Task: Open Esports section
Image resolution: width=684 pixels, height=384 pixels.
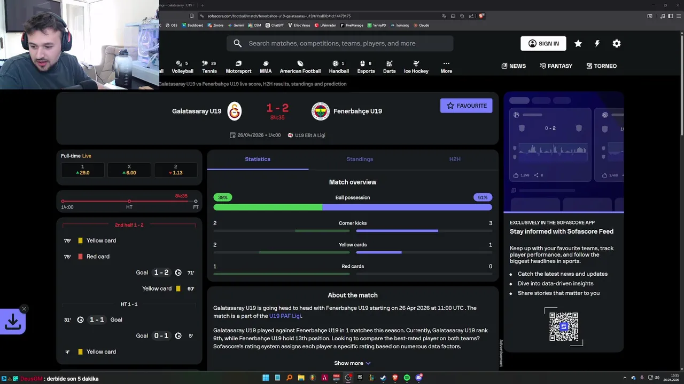Action: click(366, 67)
